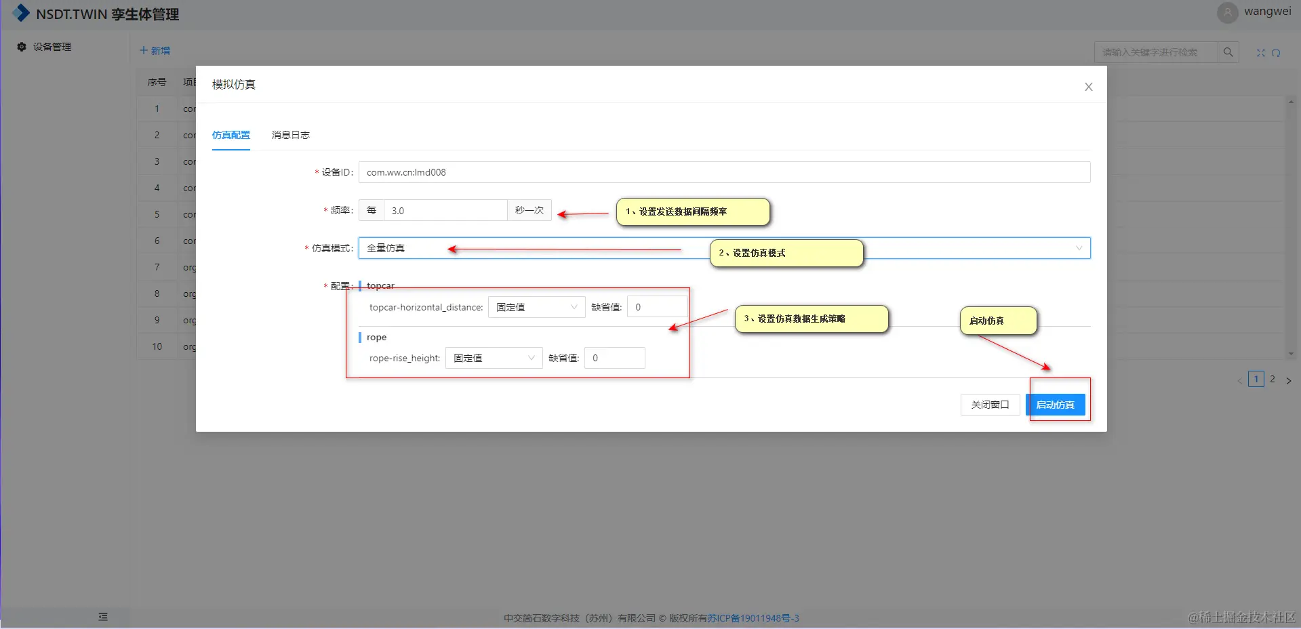
Task: Toggle fullscreen expand icon
Action: point(1260,53)
